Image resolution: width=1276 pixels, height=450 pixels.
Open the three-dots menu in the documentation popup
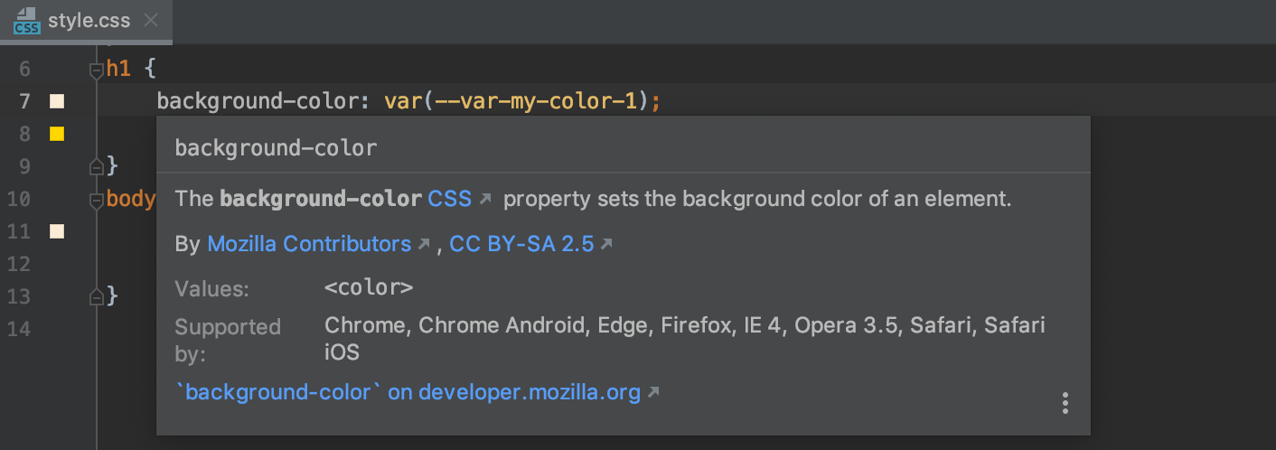click(1066, 403)
